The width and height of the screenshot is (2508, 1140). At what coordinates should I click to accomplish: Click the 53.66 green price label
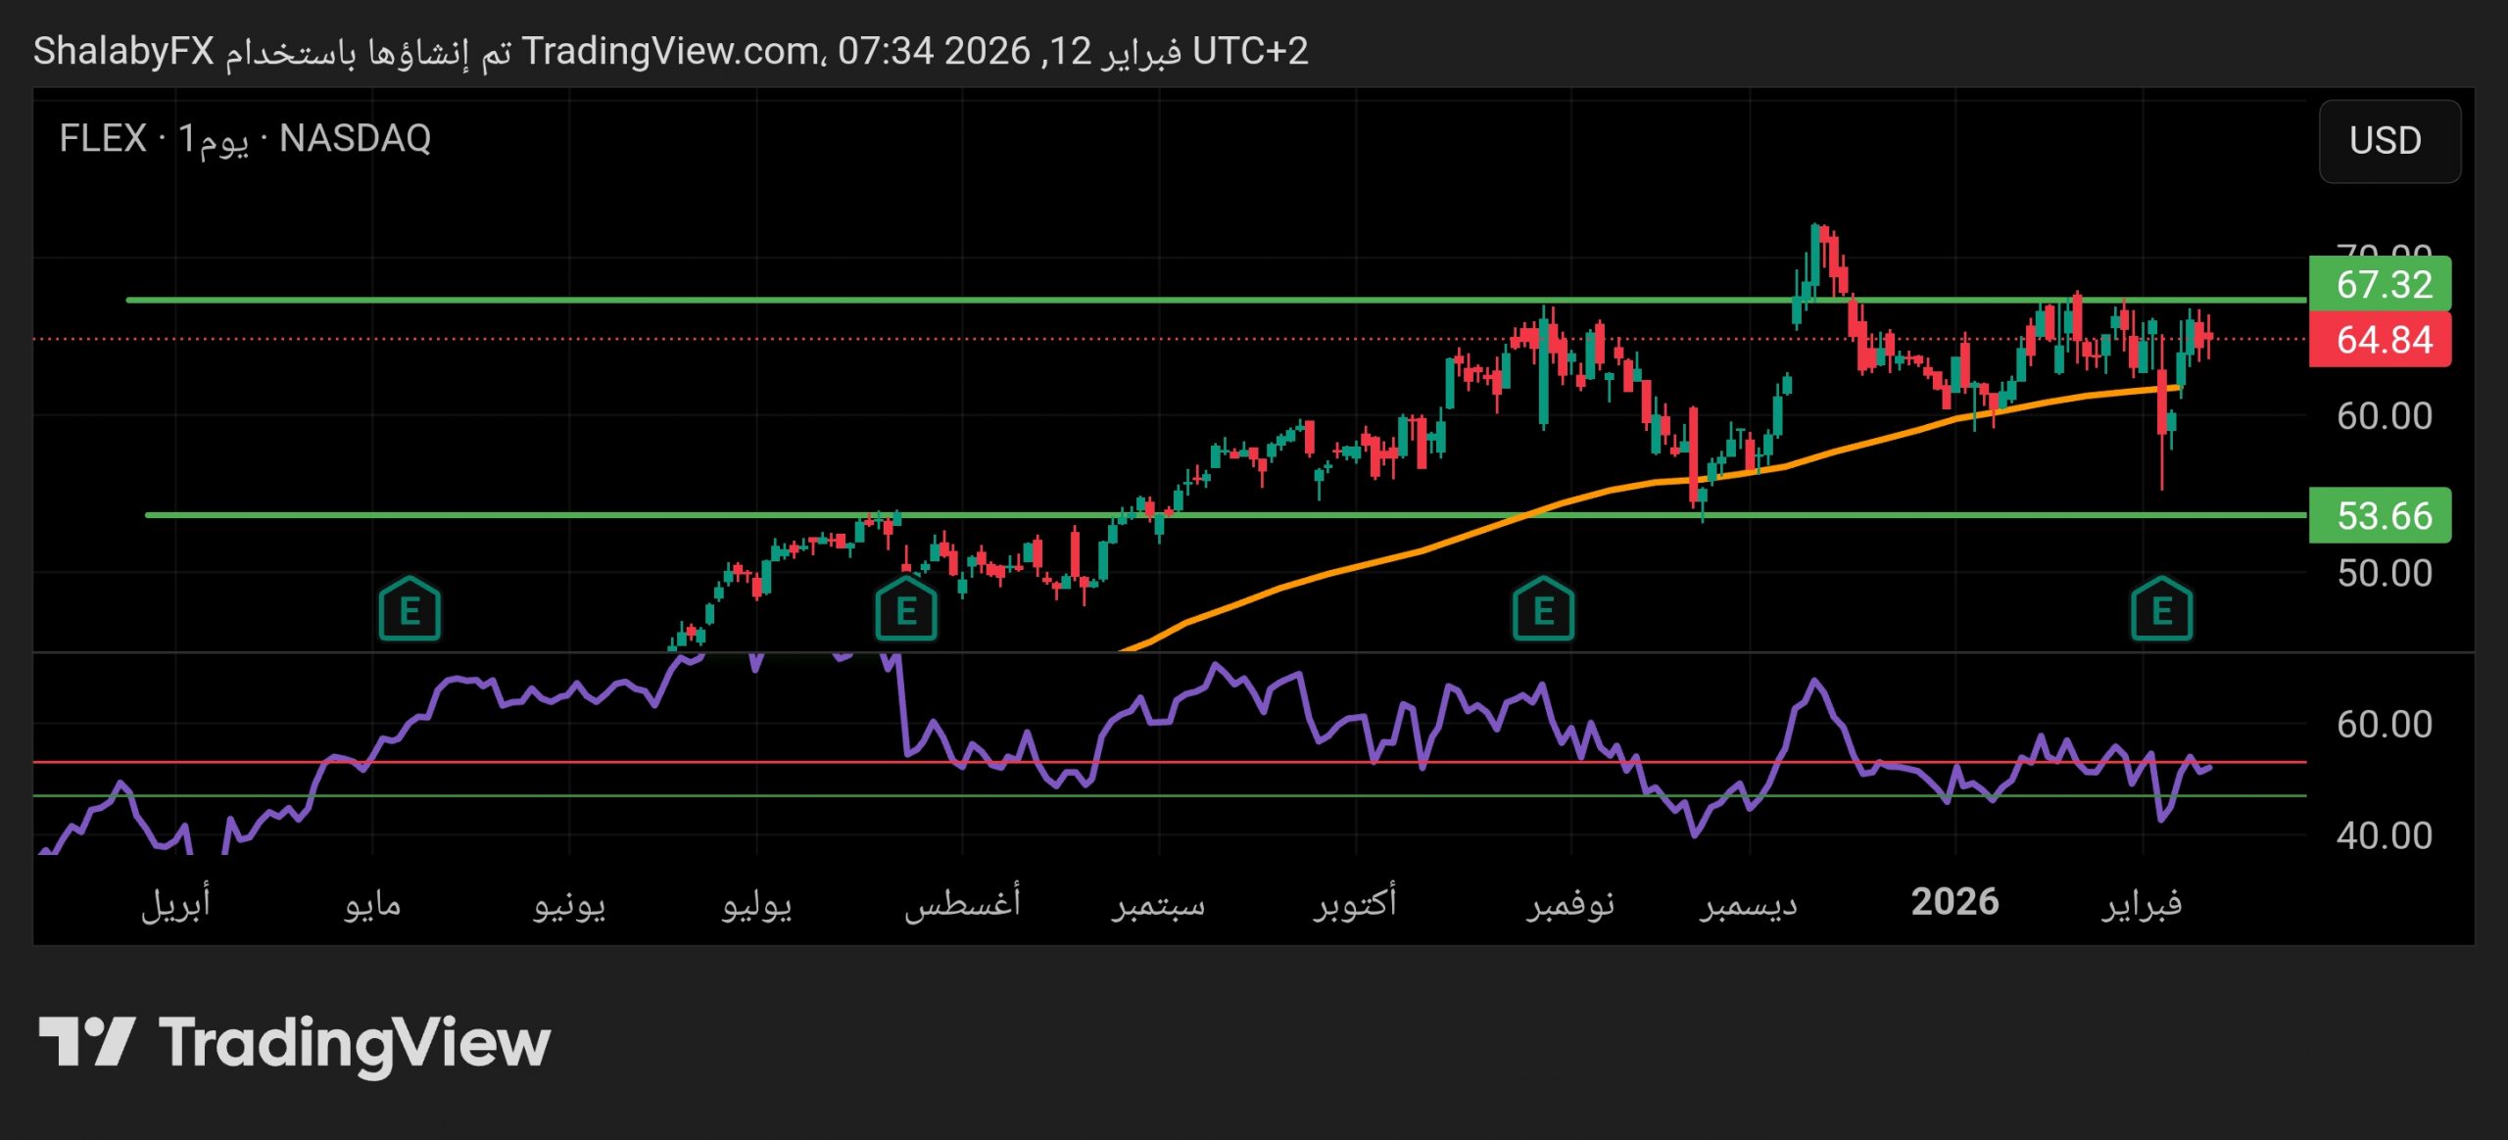pyautogui.click(x=2381, y=515)
